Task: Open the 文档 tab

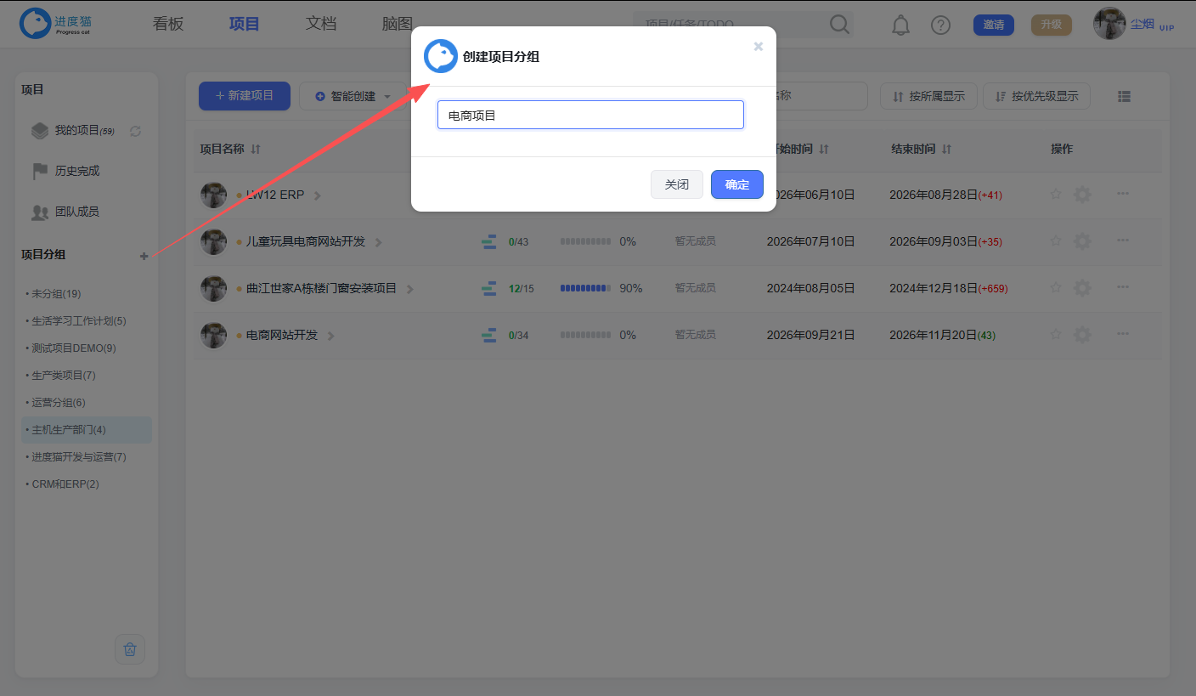Action: (321, 24)
